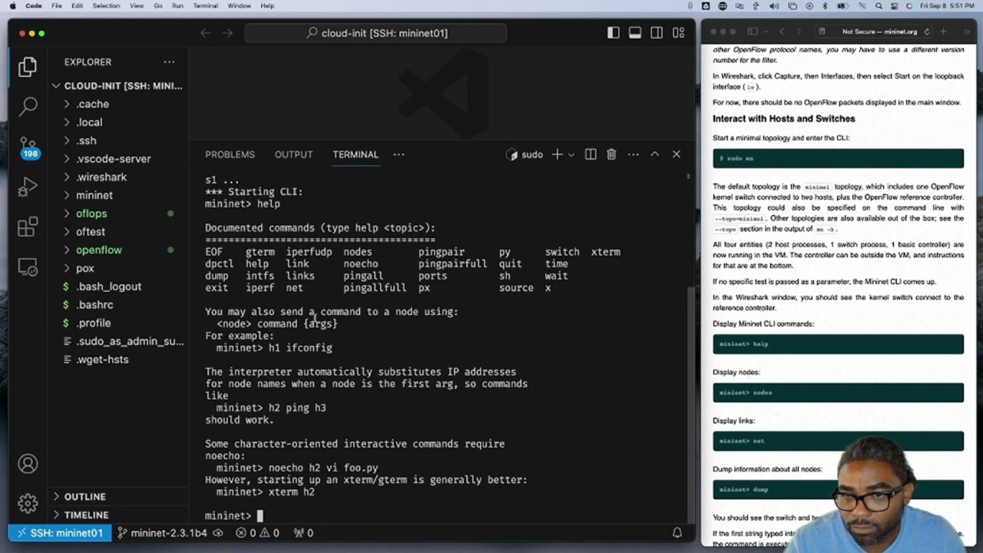Open the Manage gear menu

pos(28,503)
